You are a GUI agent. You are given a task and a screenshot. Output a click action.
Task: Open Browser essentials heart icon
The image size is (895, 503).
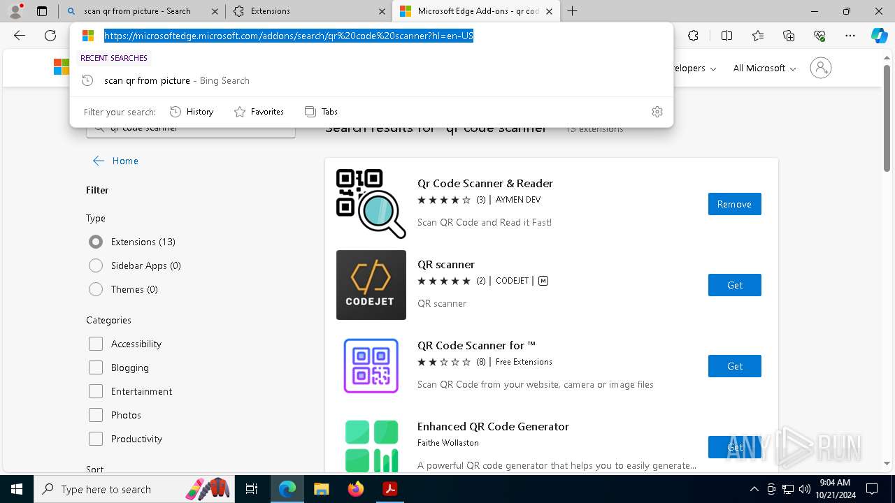[819, 36]
